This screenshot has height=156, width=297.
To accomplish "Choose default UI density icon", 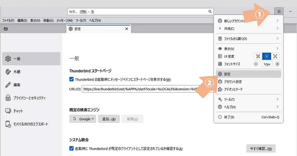I will [x=267, y=56].
